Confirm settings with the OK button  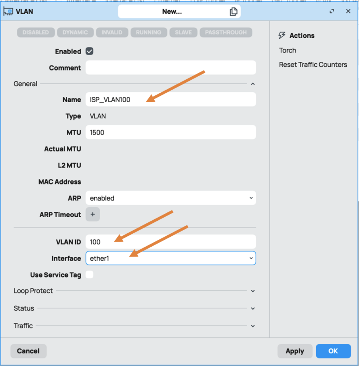click(x=333, y=351)
